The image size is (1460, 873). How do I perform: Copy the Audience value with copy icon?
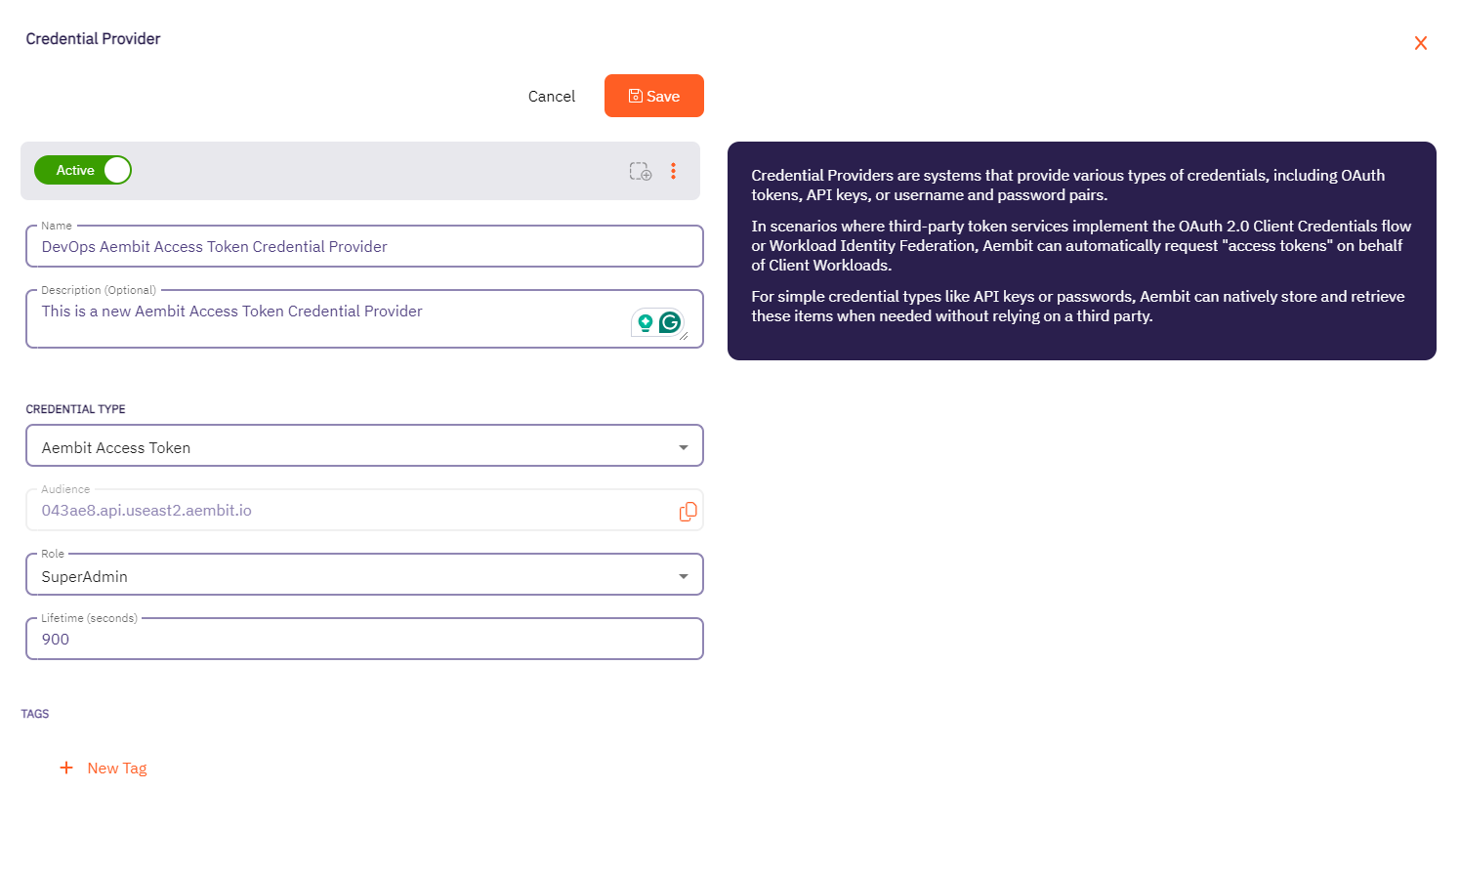(688, 511)
